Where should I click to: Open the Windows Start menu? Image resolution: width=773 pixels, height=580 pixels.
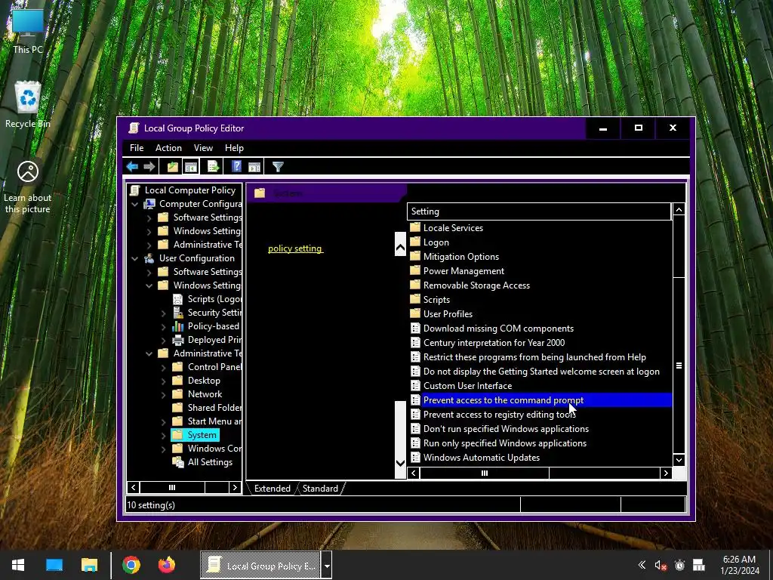[x=18, y=565]
